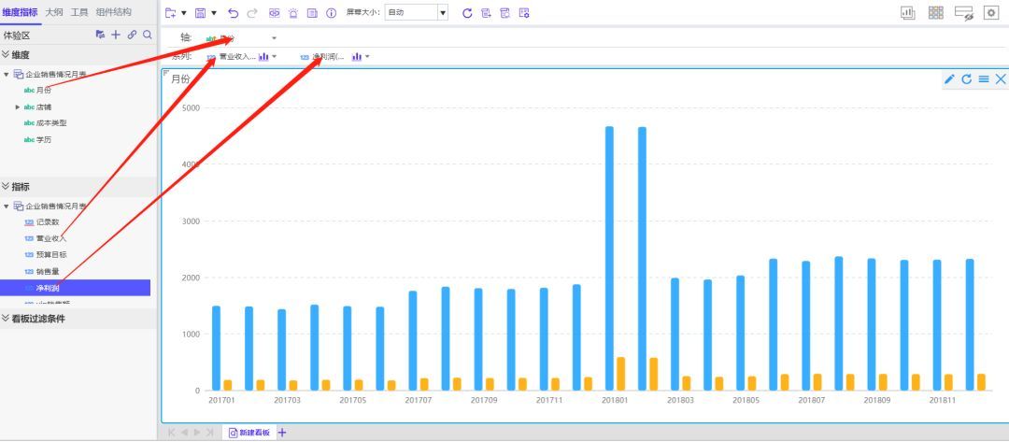Open the dropdown arrow beside the save icon
The image size is (1009, 442).
pos(214,13)
